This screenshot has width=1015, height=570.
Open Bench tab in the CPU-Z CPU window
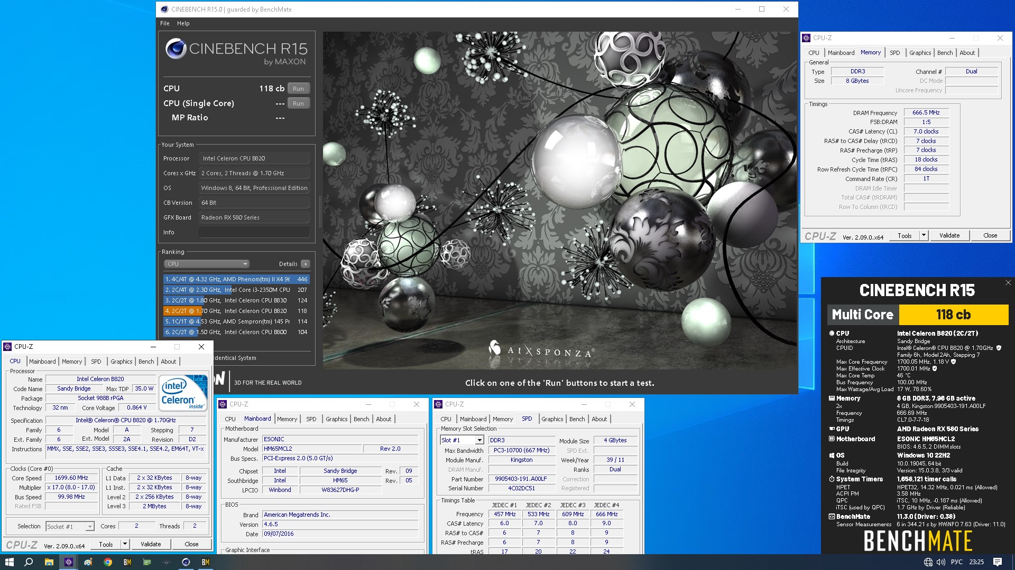point(146,362)
